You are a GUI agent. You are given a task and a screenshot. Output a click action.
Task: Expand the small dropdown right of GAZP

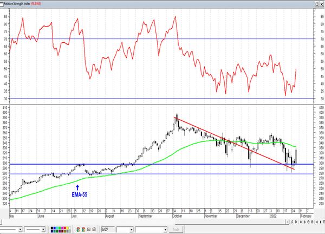pyautogui.click(x=132, y=229)
